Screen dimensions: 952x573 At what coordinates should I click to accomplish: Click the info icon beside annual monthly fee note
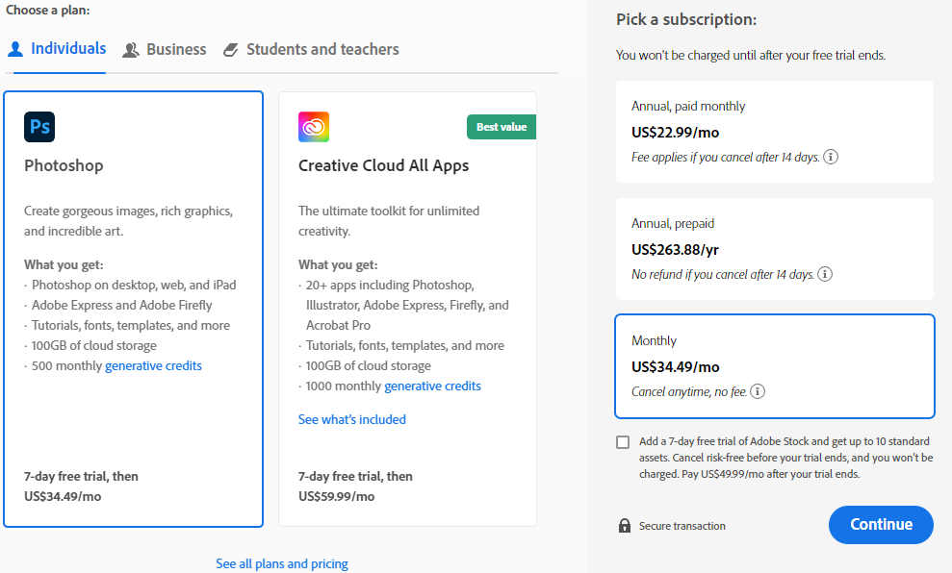(x=831, y=157)
